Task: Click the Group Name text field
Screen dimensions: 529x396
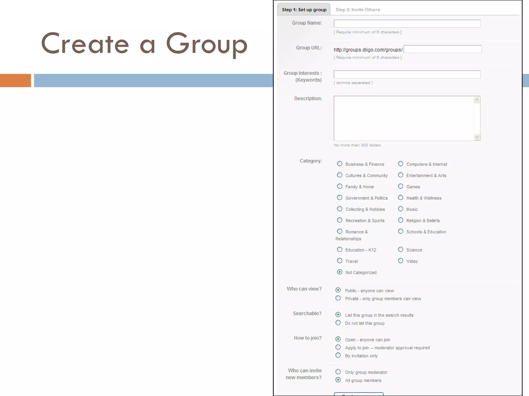Action: pyautogui.click(x=407, y=24)
